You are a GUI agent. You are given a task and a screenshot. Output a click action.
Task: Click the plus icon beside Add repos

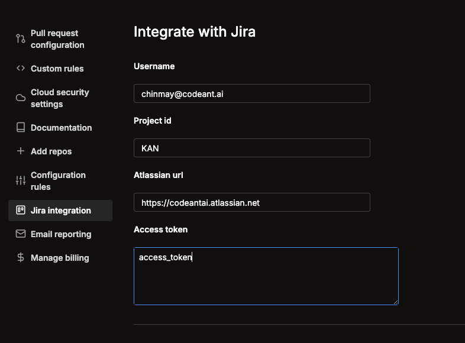(x=21, y=151)
